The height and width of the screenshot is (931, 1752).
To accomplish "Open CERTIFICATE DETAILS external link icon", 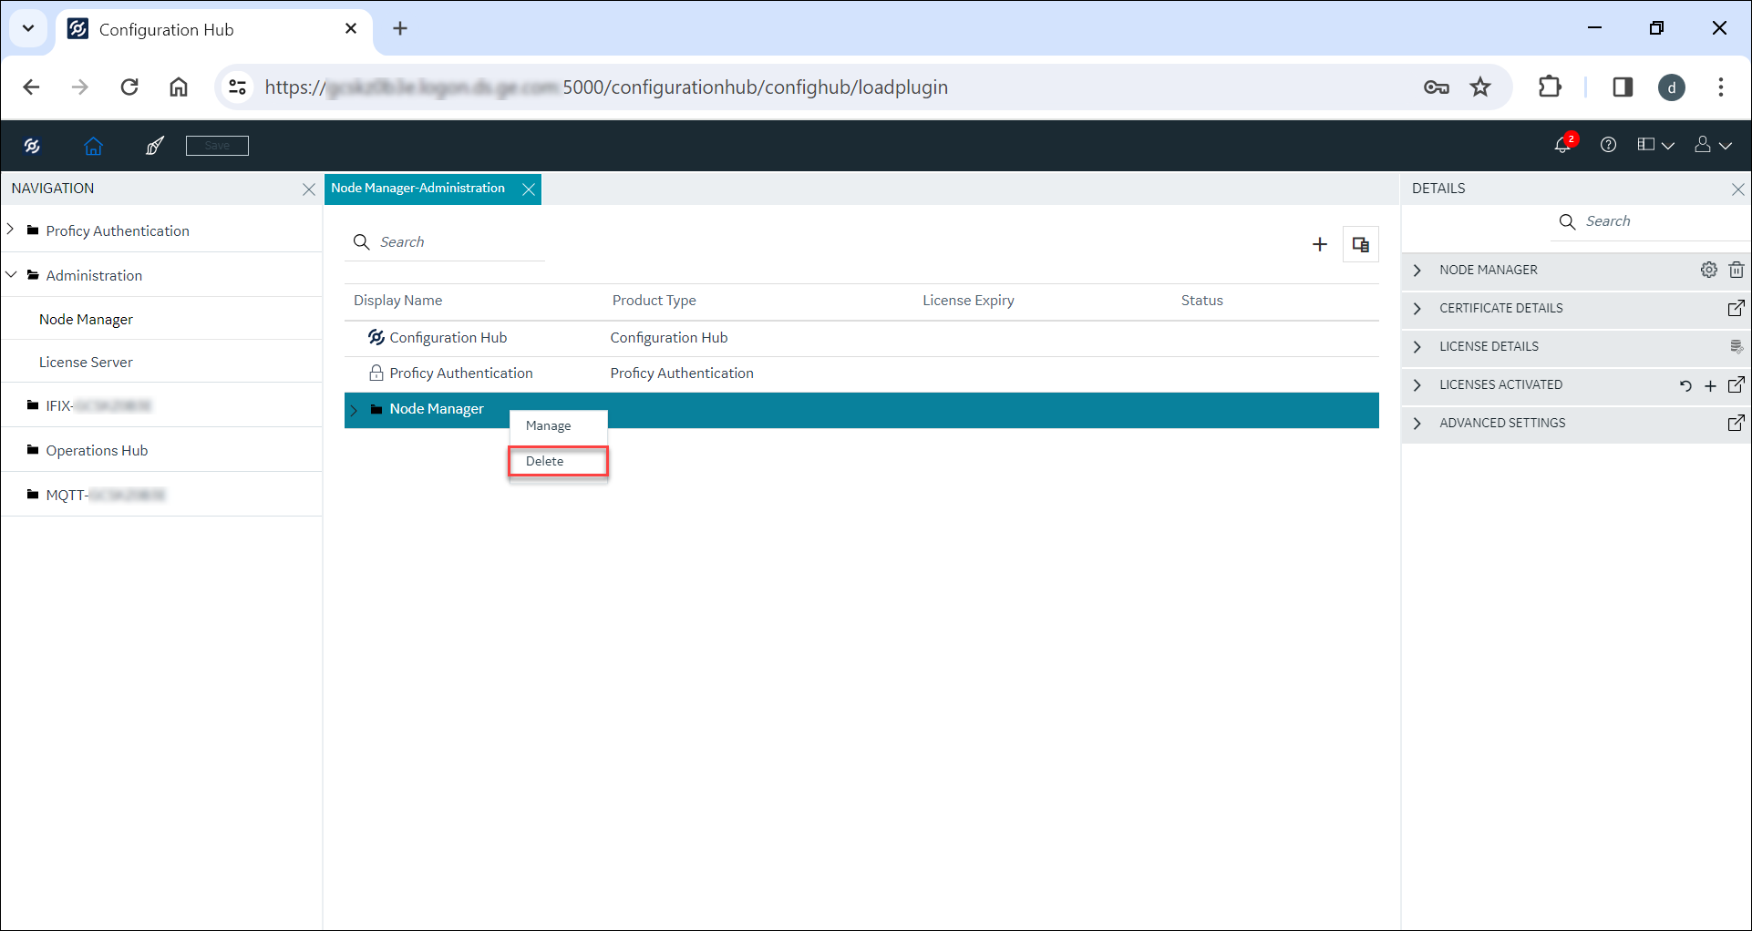I will pos(1737,308).
